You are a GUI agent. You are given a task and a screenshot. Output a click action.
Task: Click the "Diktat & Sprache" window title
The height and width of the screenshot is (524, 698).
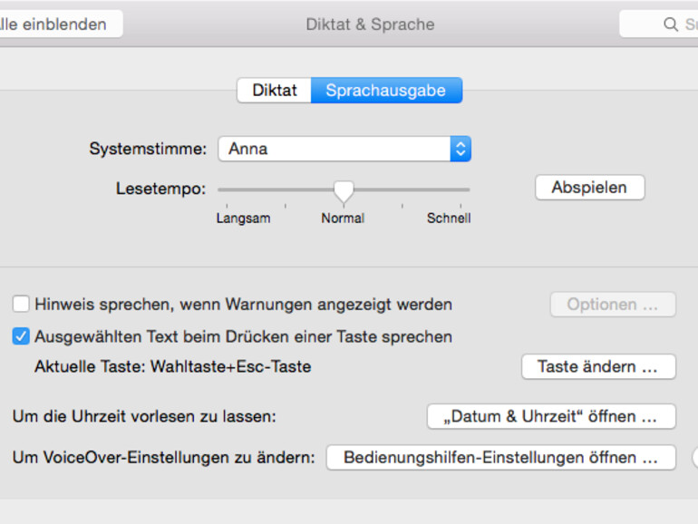pos(370,24)
